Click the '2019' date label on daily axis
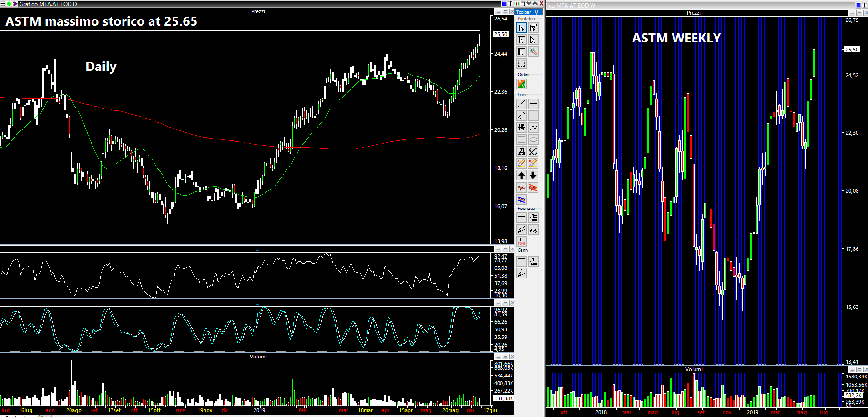This screenshot has width=868, height=417. (259, 410)
